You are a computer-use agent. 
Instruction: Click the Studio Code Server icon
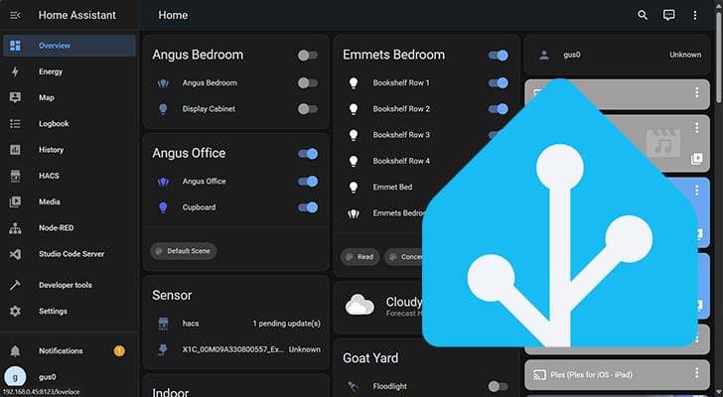pyautogui.click(x=15, y=254)
